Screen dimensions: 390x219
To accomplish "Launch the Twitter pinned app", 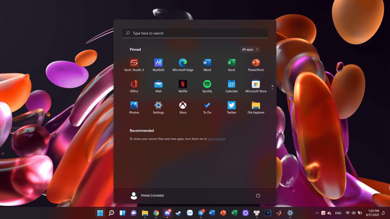I will coord(231,108).
